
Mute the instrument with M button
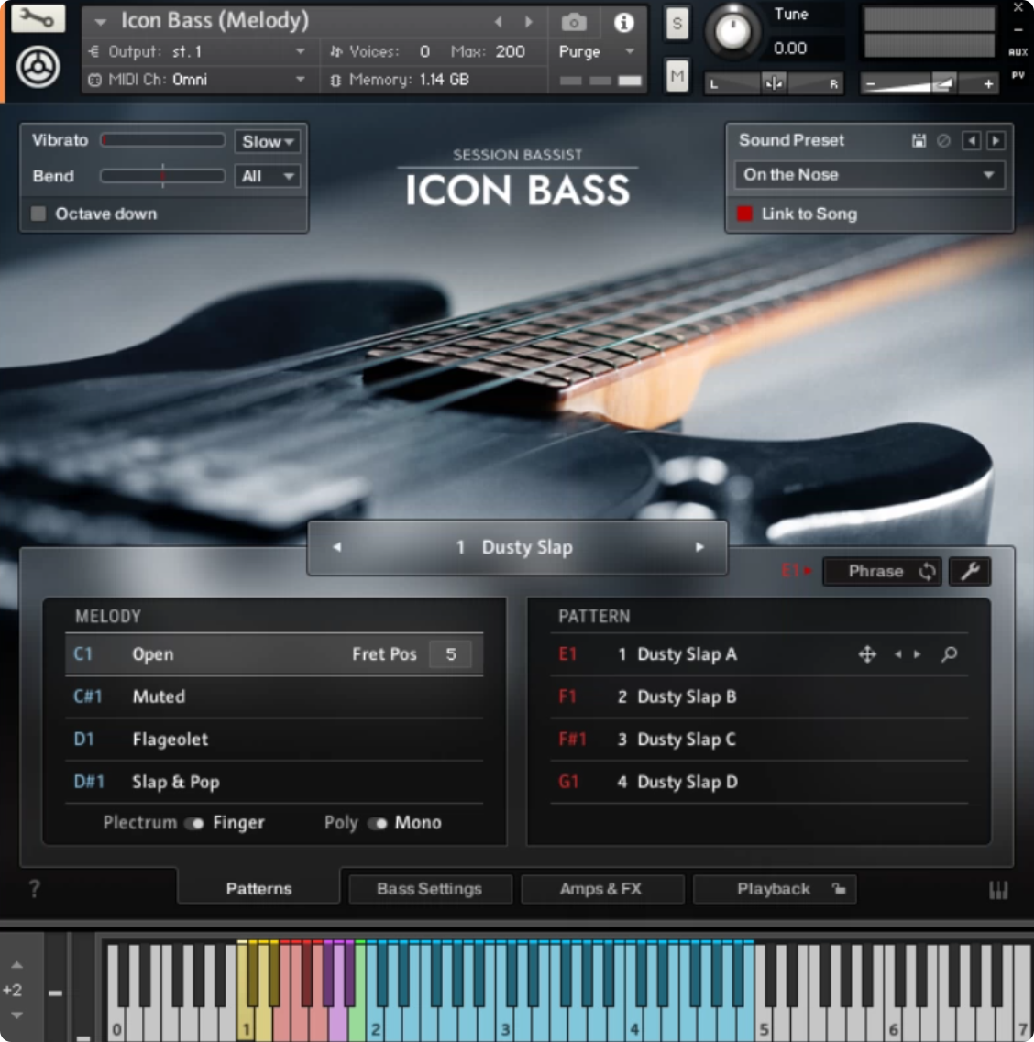coord(676,76)
